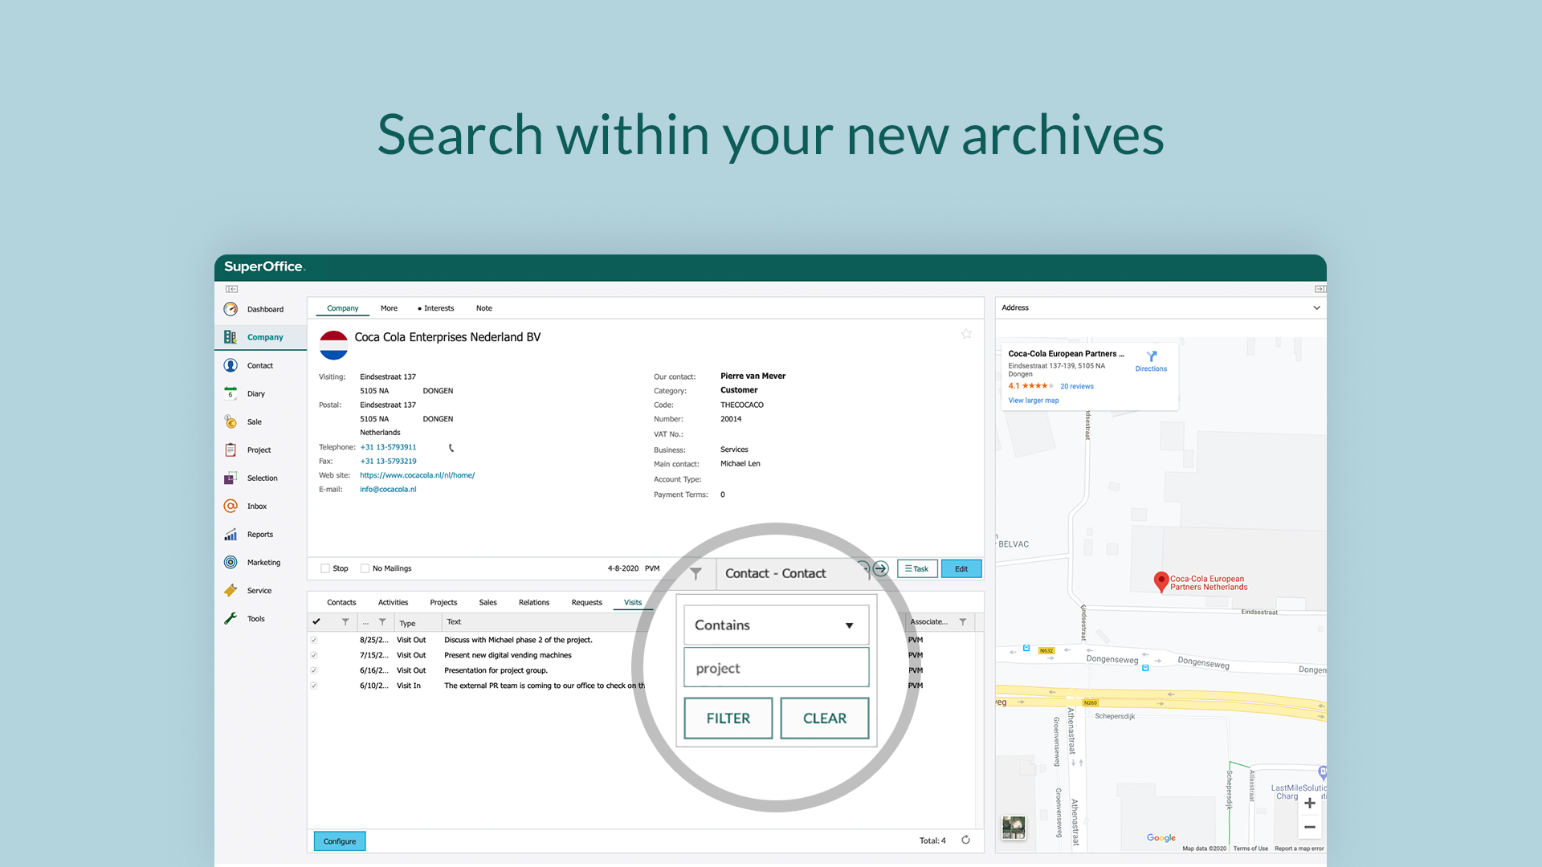Open View larger map link
The width and height of the screenshot is (1542, 867).
click(x=1034, y=401)
